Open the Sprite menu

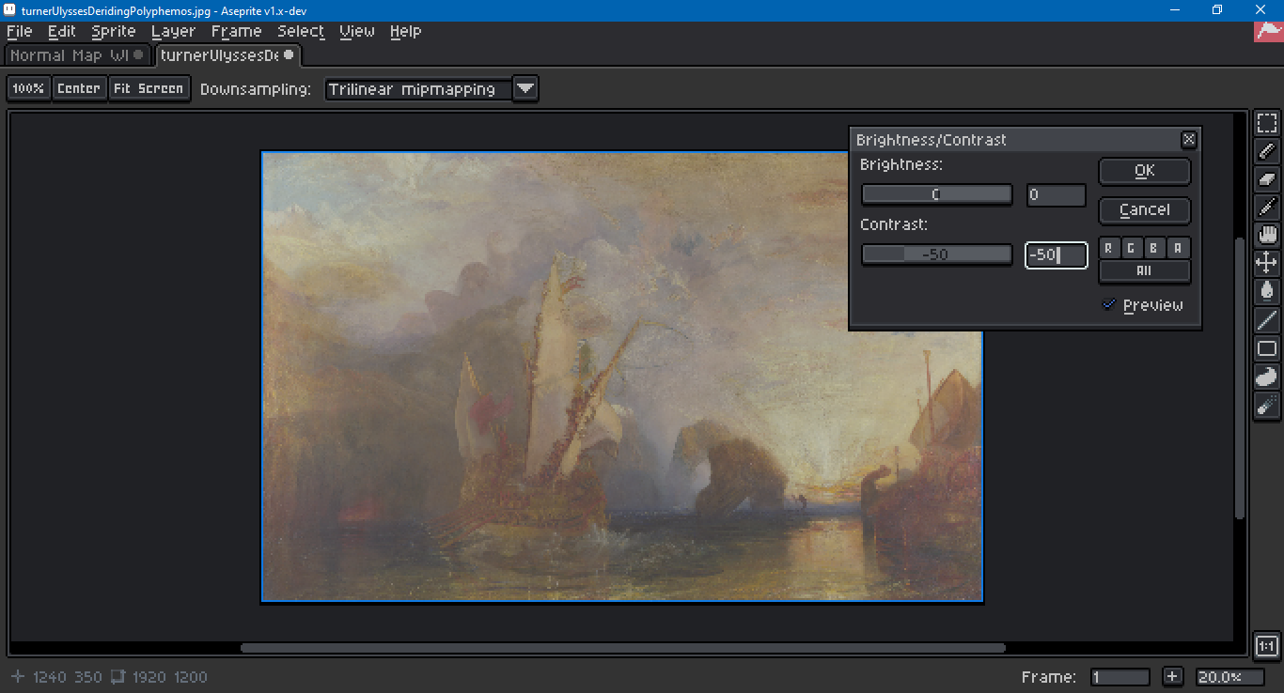(114, 31)
